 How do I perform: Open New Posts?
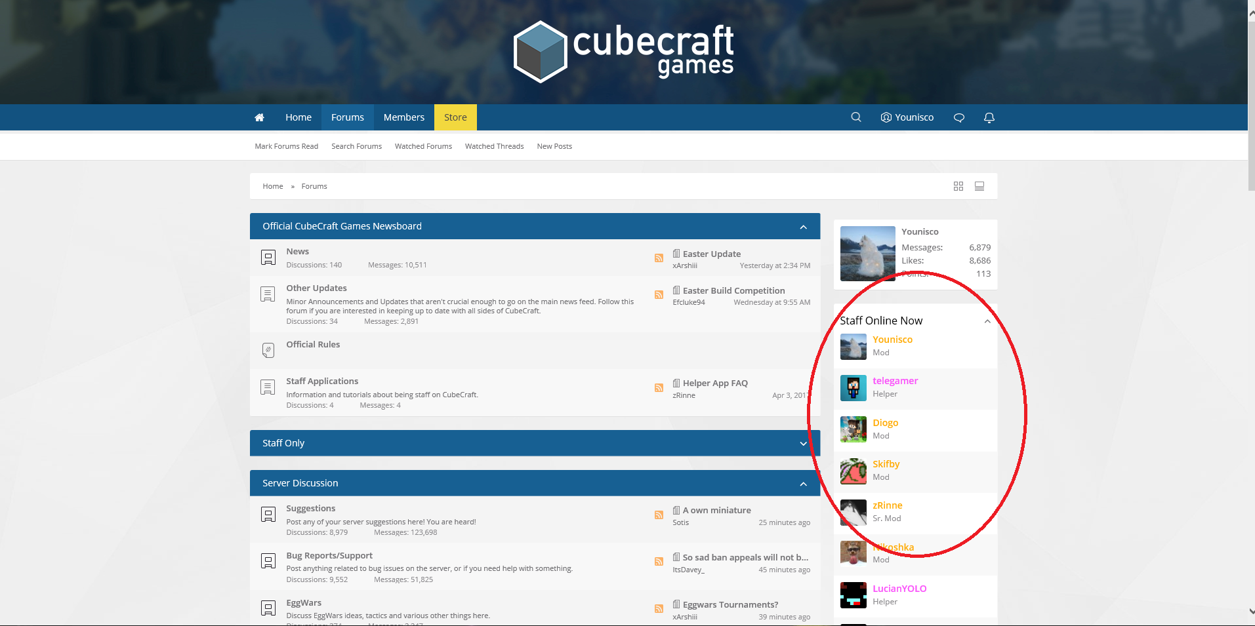coord(554,146)
